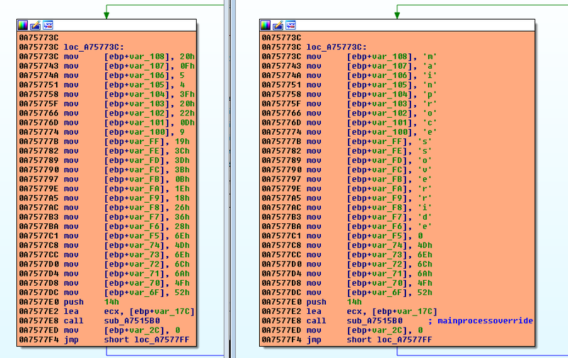Select the 'v' character for var_FC
This screenshot has height=358, width=568.
425,169
